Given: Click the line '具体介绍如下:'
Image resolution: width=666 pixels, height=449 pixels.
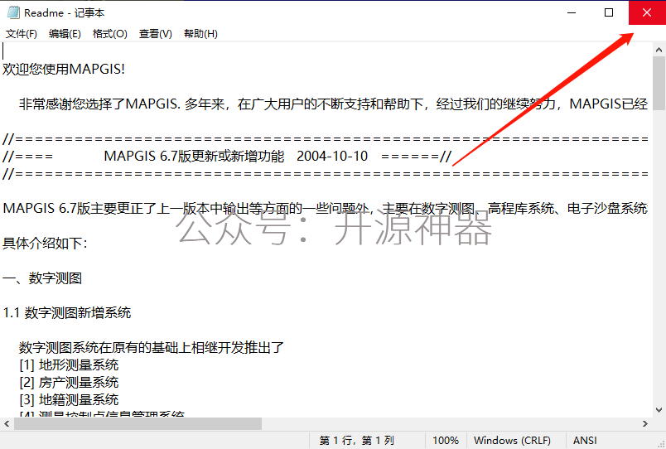Looking at the screenshot, I should click(x=45, y=243).
